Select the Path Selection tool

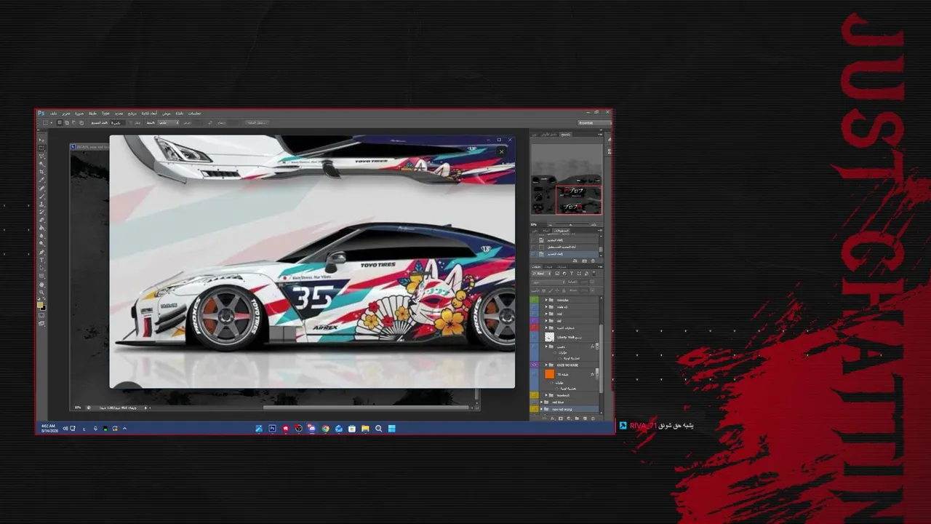41,268
